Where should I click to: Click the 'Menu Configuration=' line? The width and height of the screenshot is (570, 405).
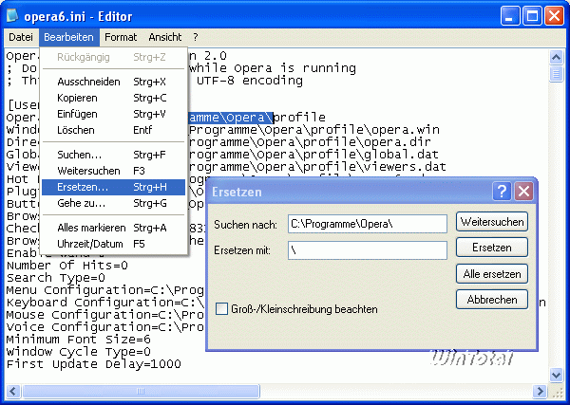coord(105,290)
